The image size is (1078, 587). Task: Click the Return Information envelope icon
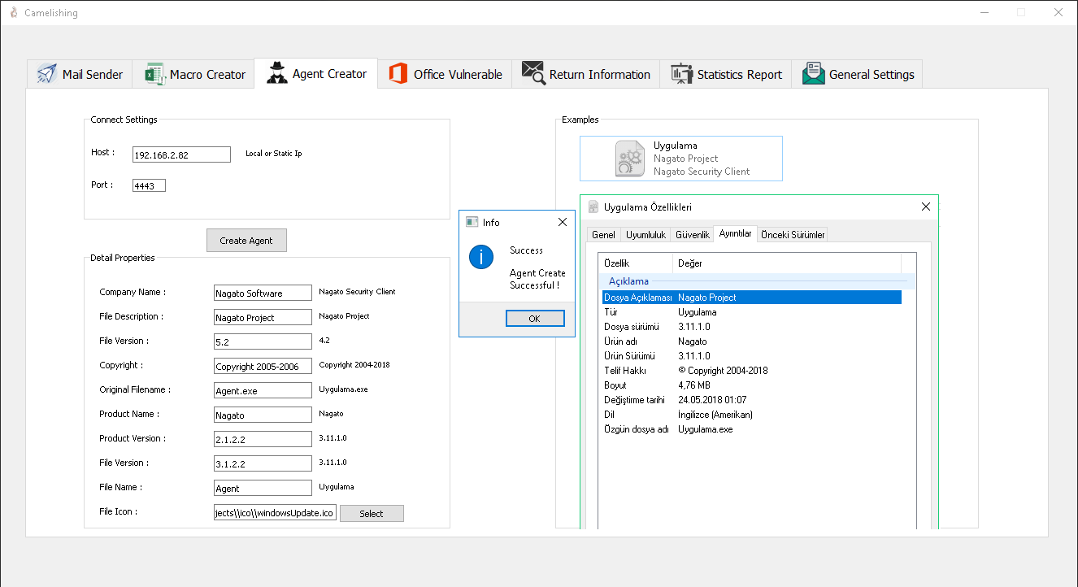coord(533,73)
